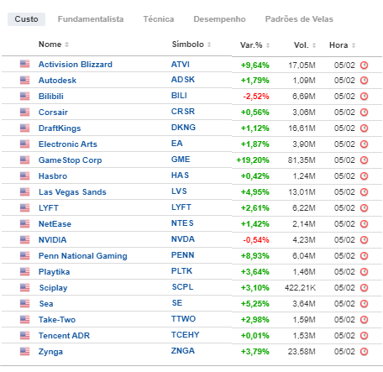The width and height of the screenshot is (383, 372).
Task: Sort the table by Nome column
Action: pos(54,45)
